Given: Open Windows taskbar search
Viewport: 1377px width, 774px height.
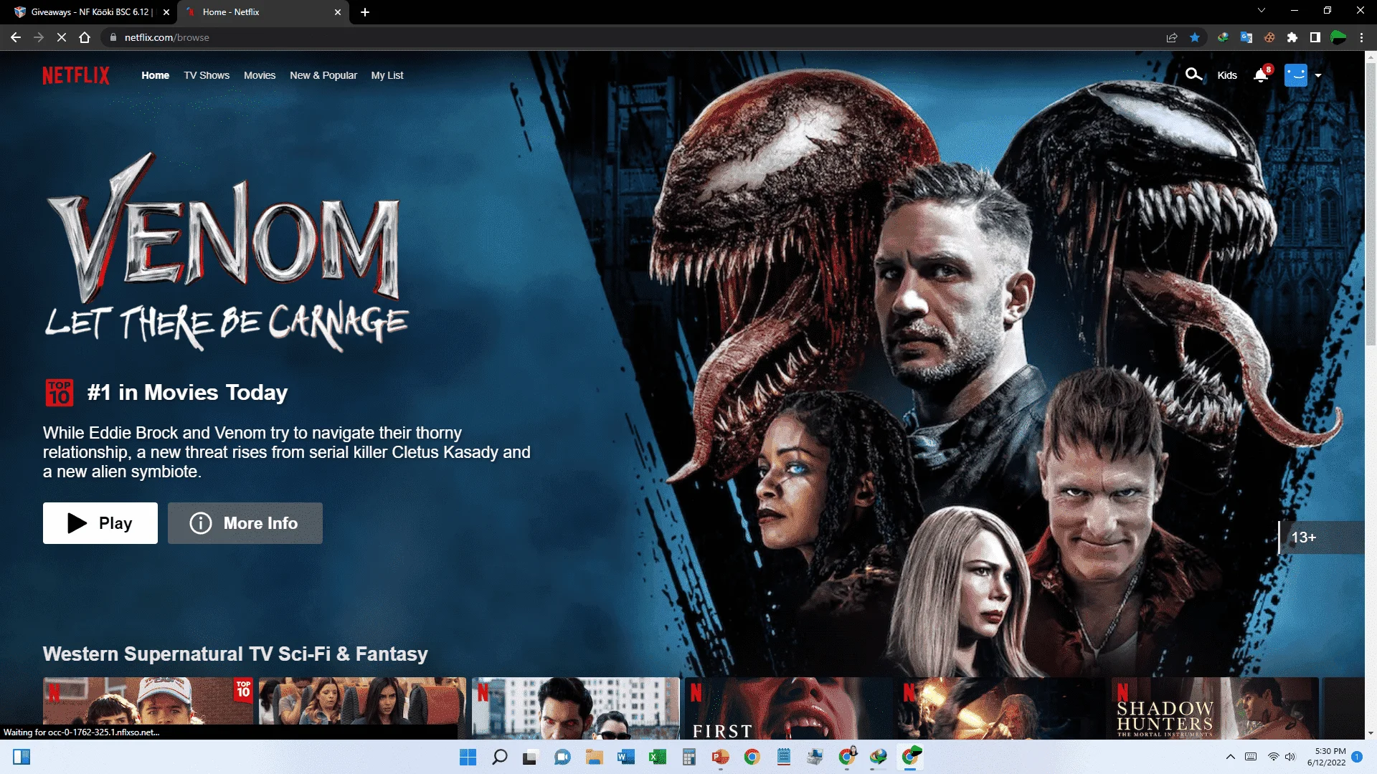Looking at the screenshot, I should [x=500, y=757].
